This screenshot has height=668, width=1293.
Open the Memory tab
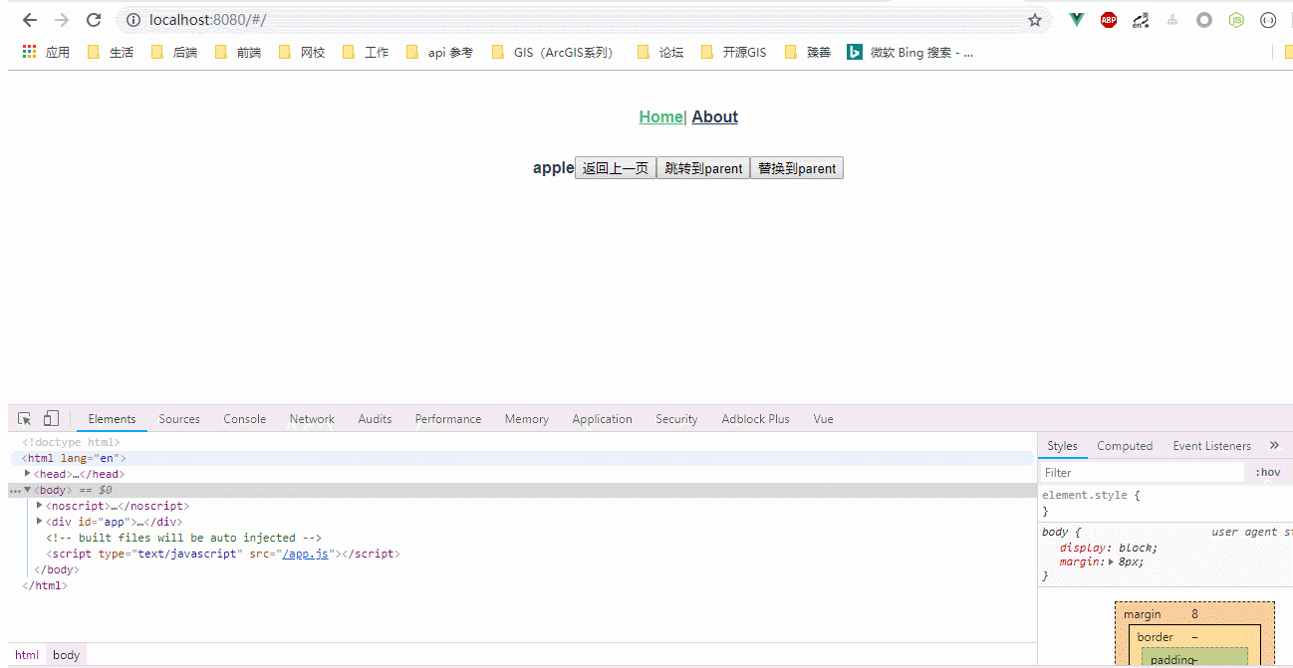[x=527, y=419]
